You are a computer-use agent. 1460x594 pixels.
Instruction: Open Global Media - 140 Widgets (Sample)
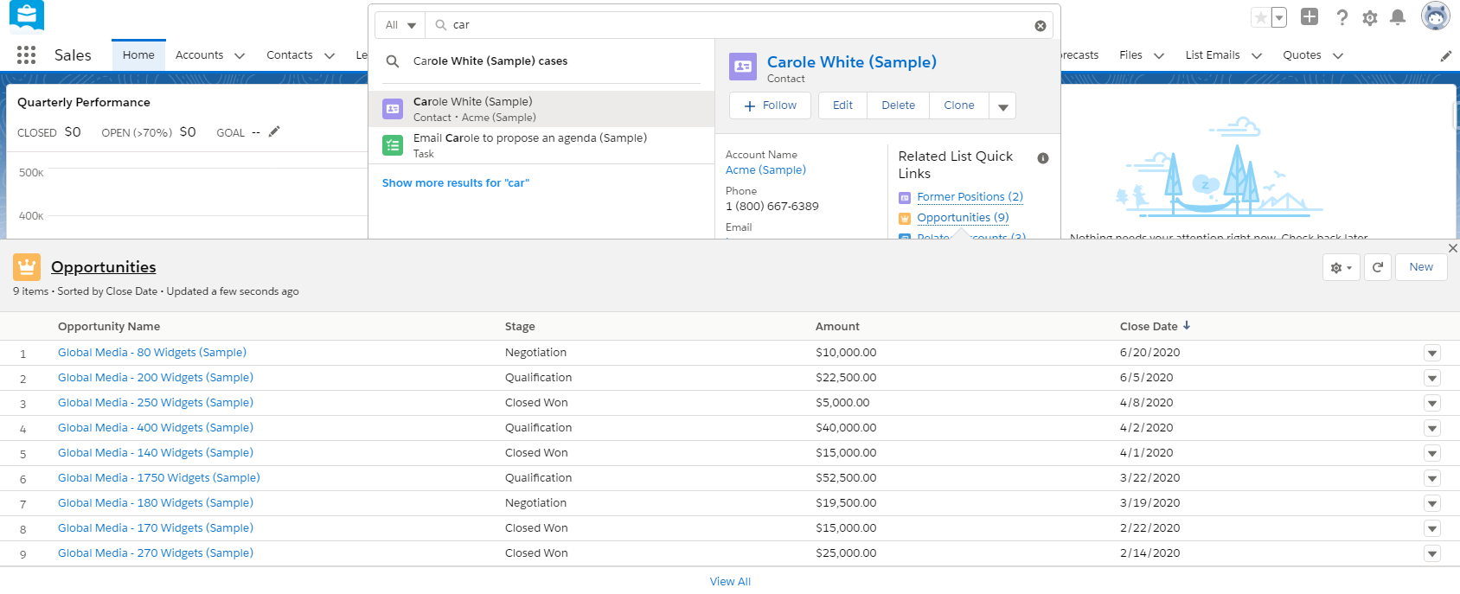(156, 453)
